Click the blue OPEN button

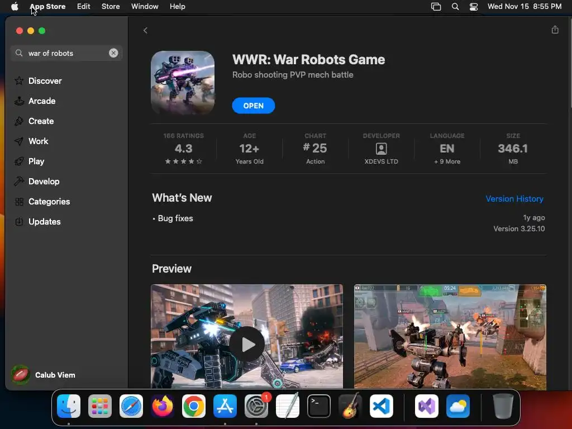pyautogui.click(x=253, y=106)
